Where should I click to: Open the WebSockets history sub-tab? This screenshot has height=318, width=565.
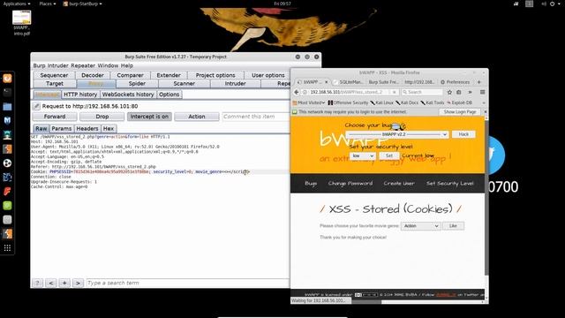pyautogui.click(x=128, y=95)
